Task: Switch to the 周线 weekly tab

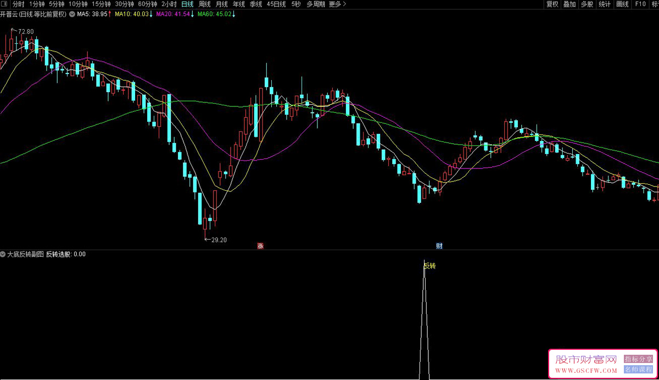Action: click(x=204, y=4)
